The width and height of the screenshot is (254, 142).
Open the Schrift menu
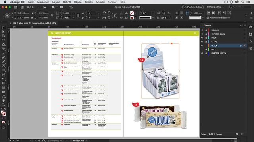67,2
